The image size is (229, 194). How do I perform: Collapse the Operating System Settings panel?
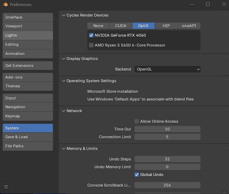click(x=63, y=81)
